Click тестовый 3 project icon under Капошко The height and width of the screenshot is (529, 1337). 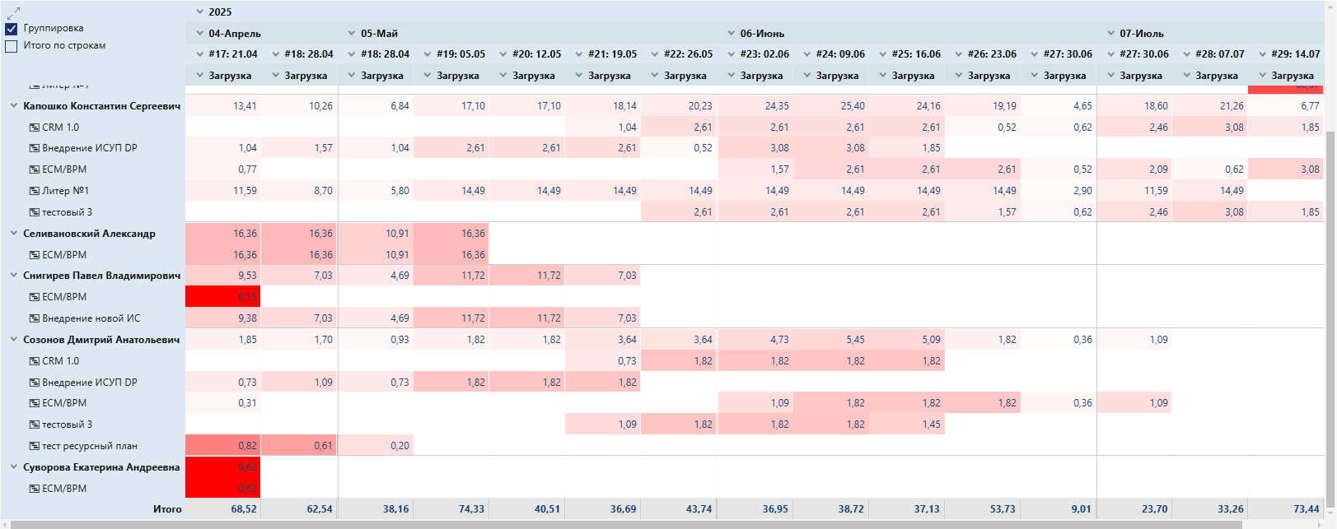[x=35, y=212]
